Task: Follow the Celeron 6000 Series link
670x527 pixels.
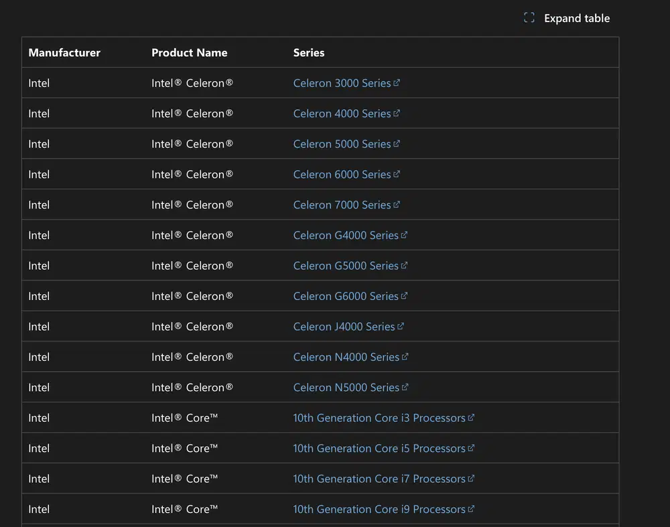Action: click(x=342, y=175)
